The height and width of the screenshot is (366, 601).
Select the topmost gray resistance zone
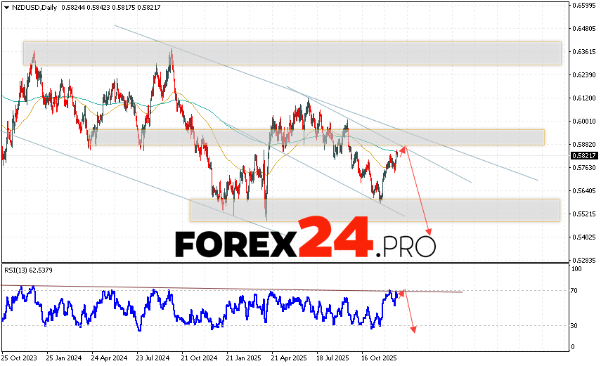click(292, 53)
